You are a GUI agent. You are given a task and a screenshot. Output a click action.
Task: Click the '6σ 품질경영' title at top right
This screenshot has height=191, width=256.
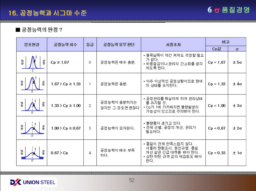(228, 10)
